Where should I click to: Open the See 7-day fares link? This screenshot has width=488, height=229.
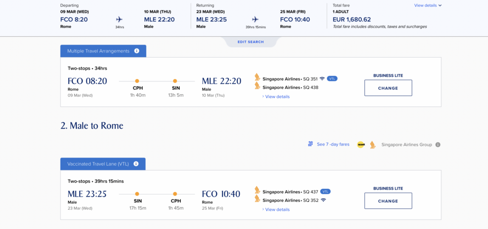(333, 144)
